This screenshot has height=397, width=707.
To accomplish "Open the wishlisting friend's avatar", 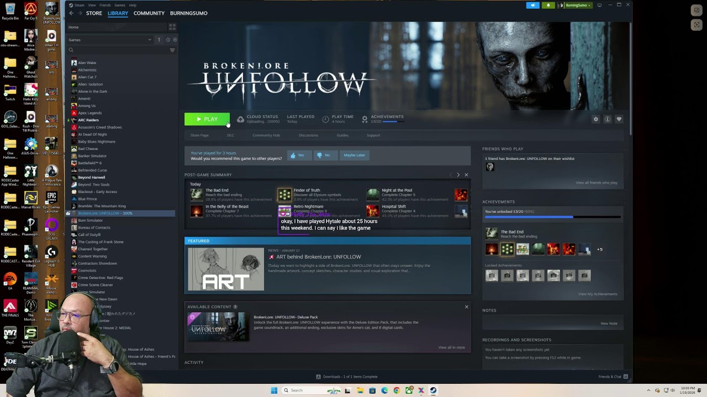I will coord(489,167).
